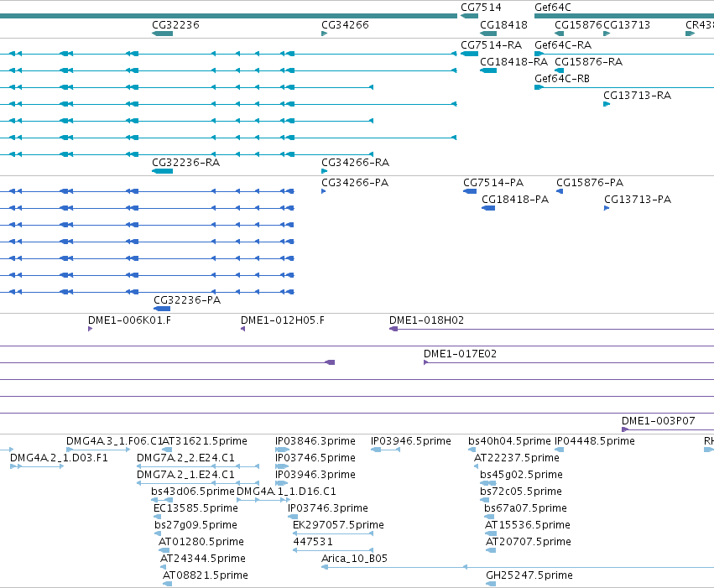Viewport: 714px width, 588px height.
Task: Open the Gef64C-RB transcript
Action: 624,87
